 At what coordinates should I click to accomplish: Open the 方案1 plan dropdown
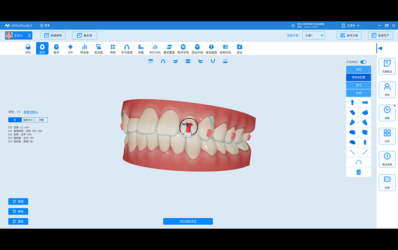tap(313, 36)
